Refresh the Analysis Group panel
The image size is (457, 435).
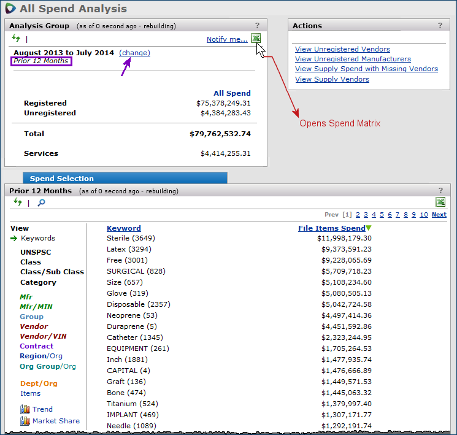pyautogui.click(x=17, y=39)
